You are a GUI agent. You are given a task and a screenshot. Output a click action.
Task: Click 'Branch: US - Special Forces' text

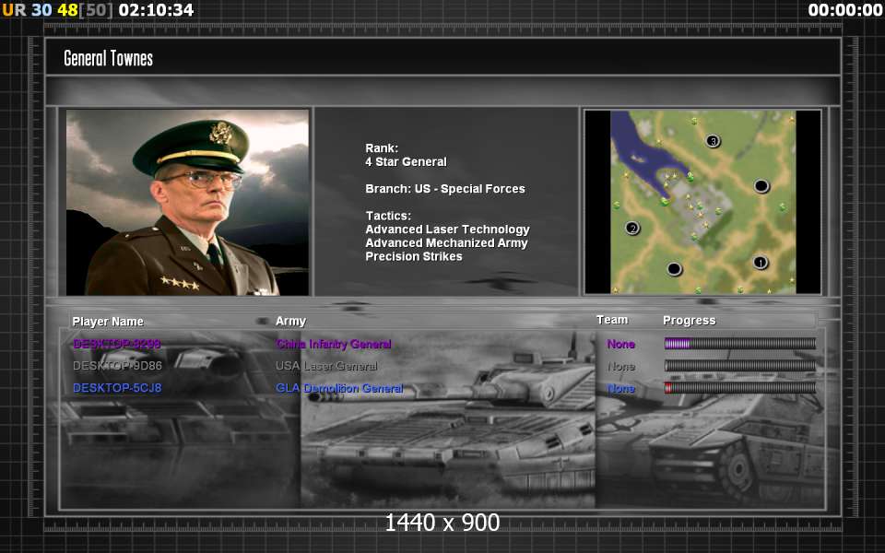pos(444,189)
